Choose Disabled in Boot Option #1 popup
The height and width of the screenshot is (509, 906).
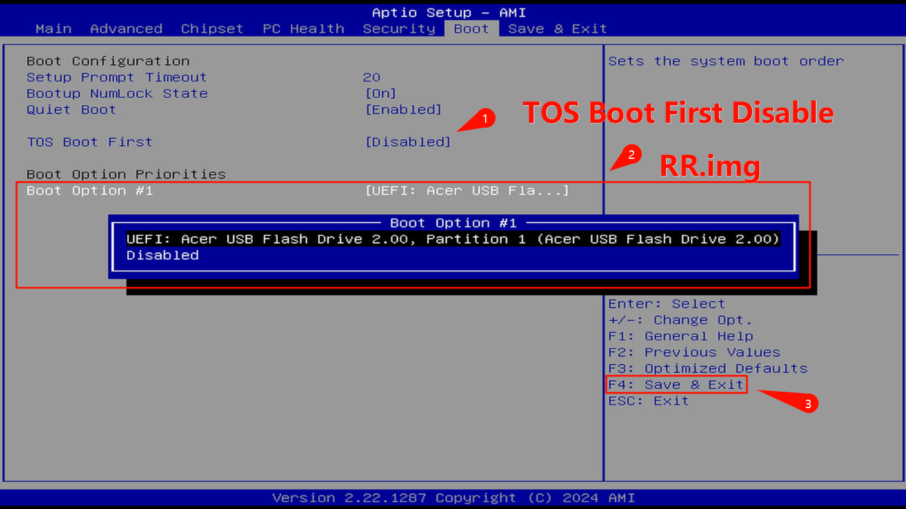162,255
